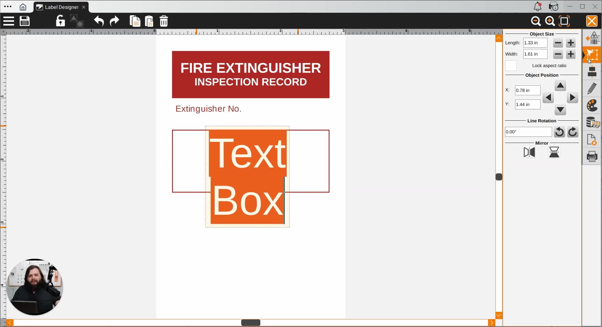Enable the Lock aspect ratio checkbox
The image size is (602, 327).
pos(511,66)
